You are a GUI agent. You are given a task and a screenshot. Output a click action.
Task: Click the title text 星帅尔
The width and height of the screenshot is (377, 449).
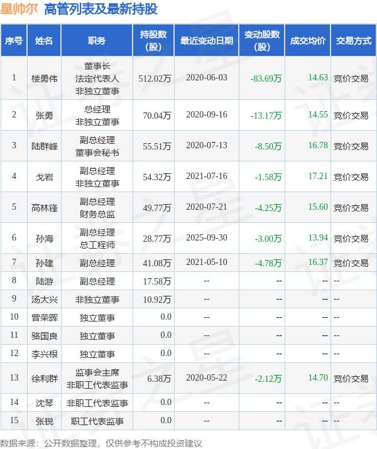[19, 9]
